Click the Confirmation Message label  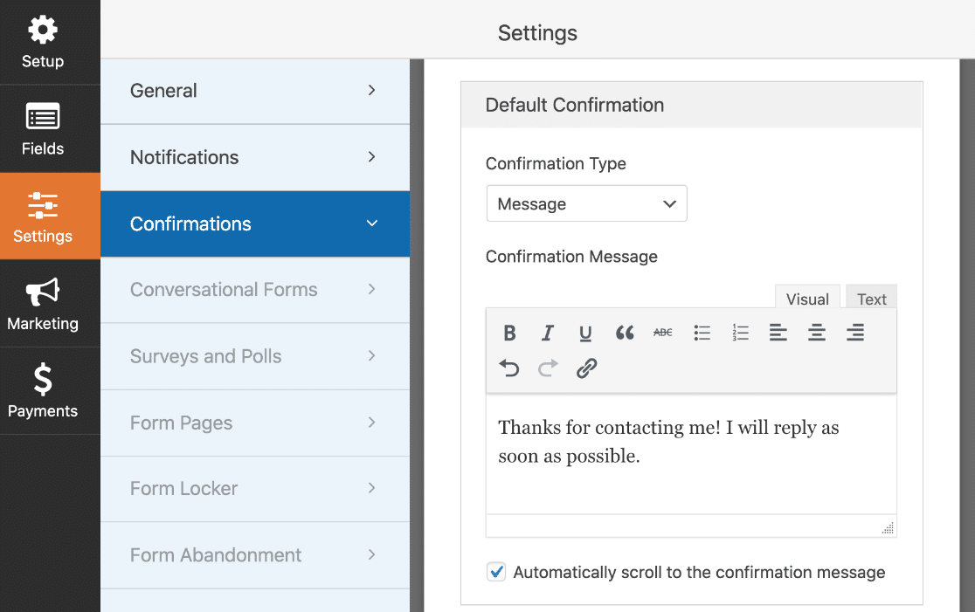coord(571,257)
